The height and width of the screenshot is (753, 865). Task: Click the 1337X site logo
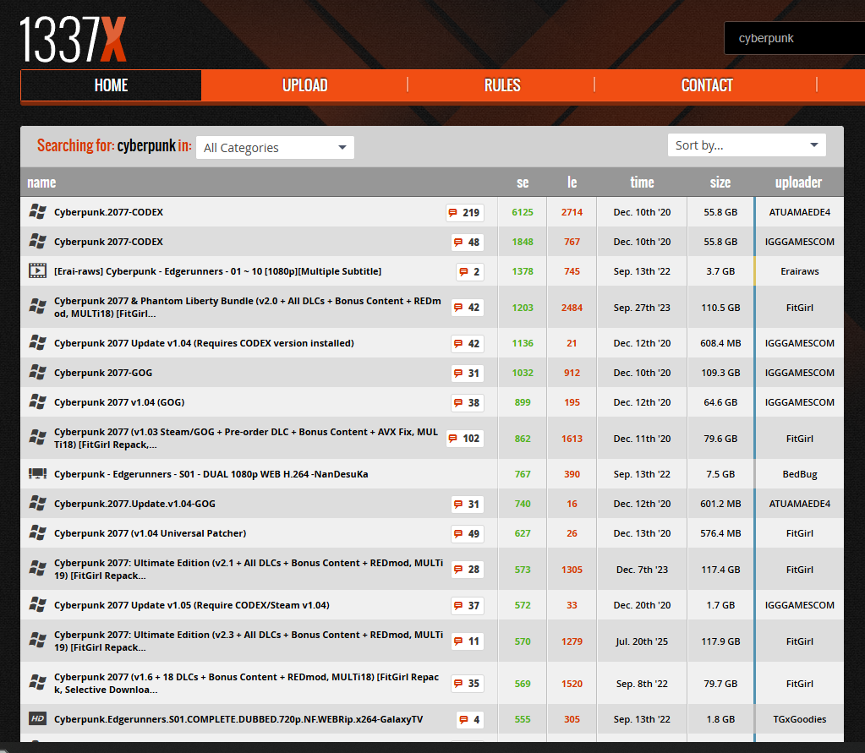click(x=74, y=40)
